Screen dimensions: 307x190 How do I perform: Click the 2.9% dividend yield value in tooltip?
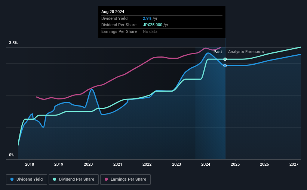coord(147,18)
